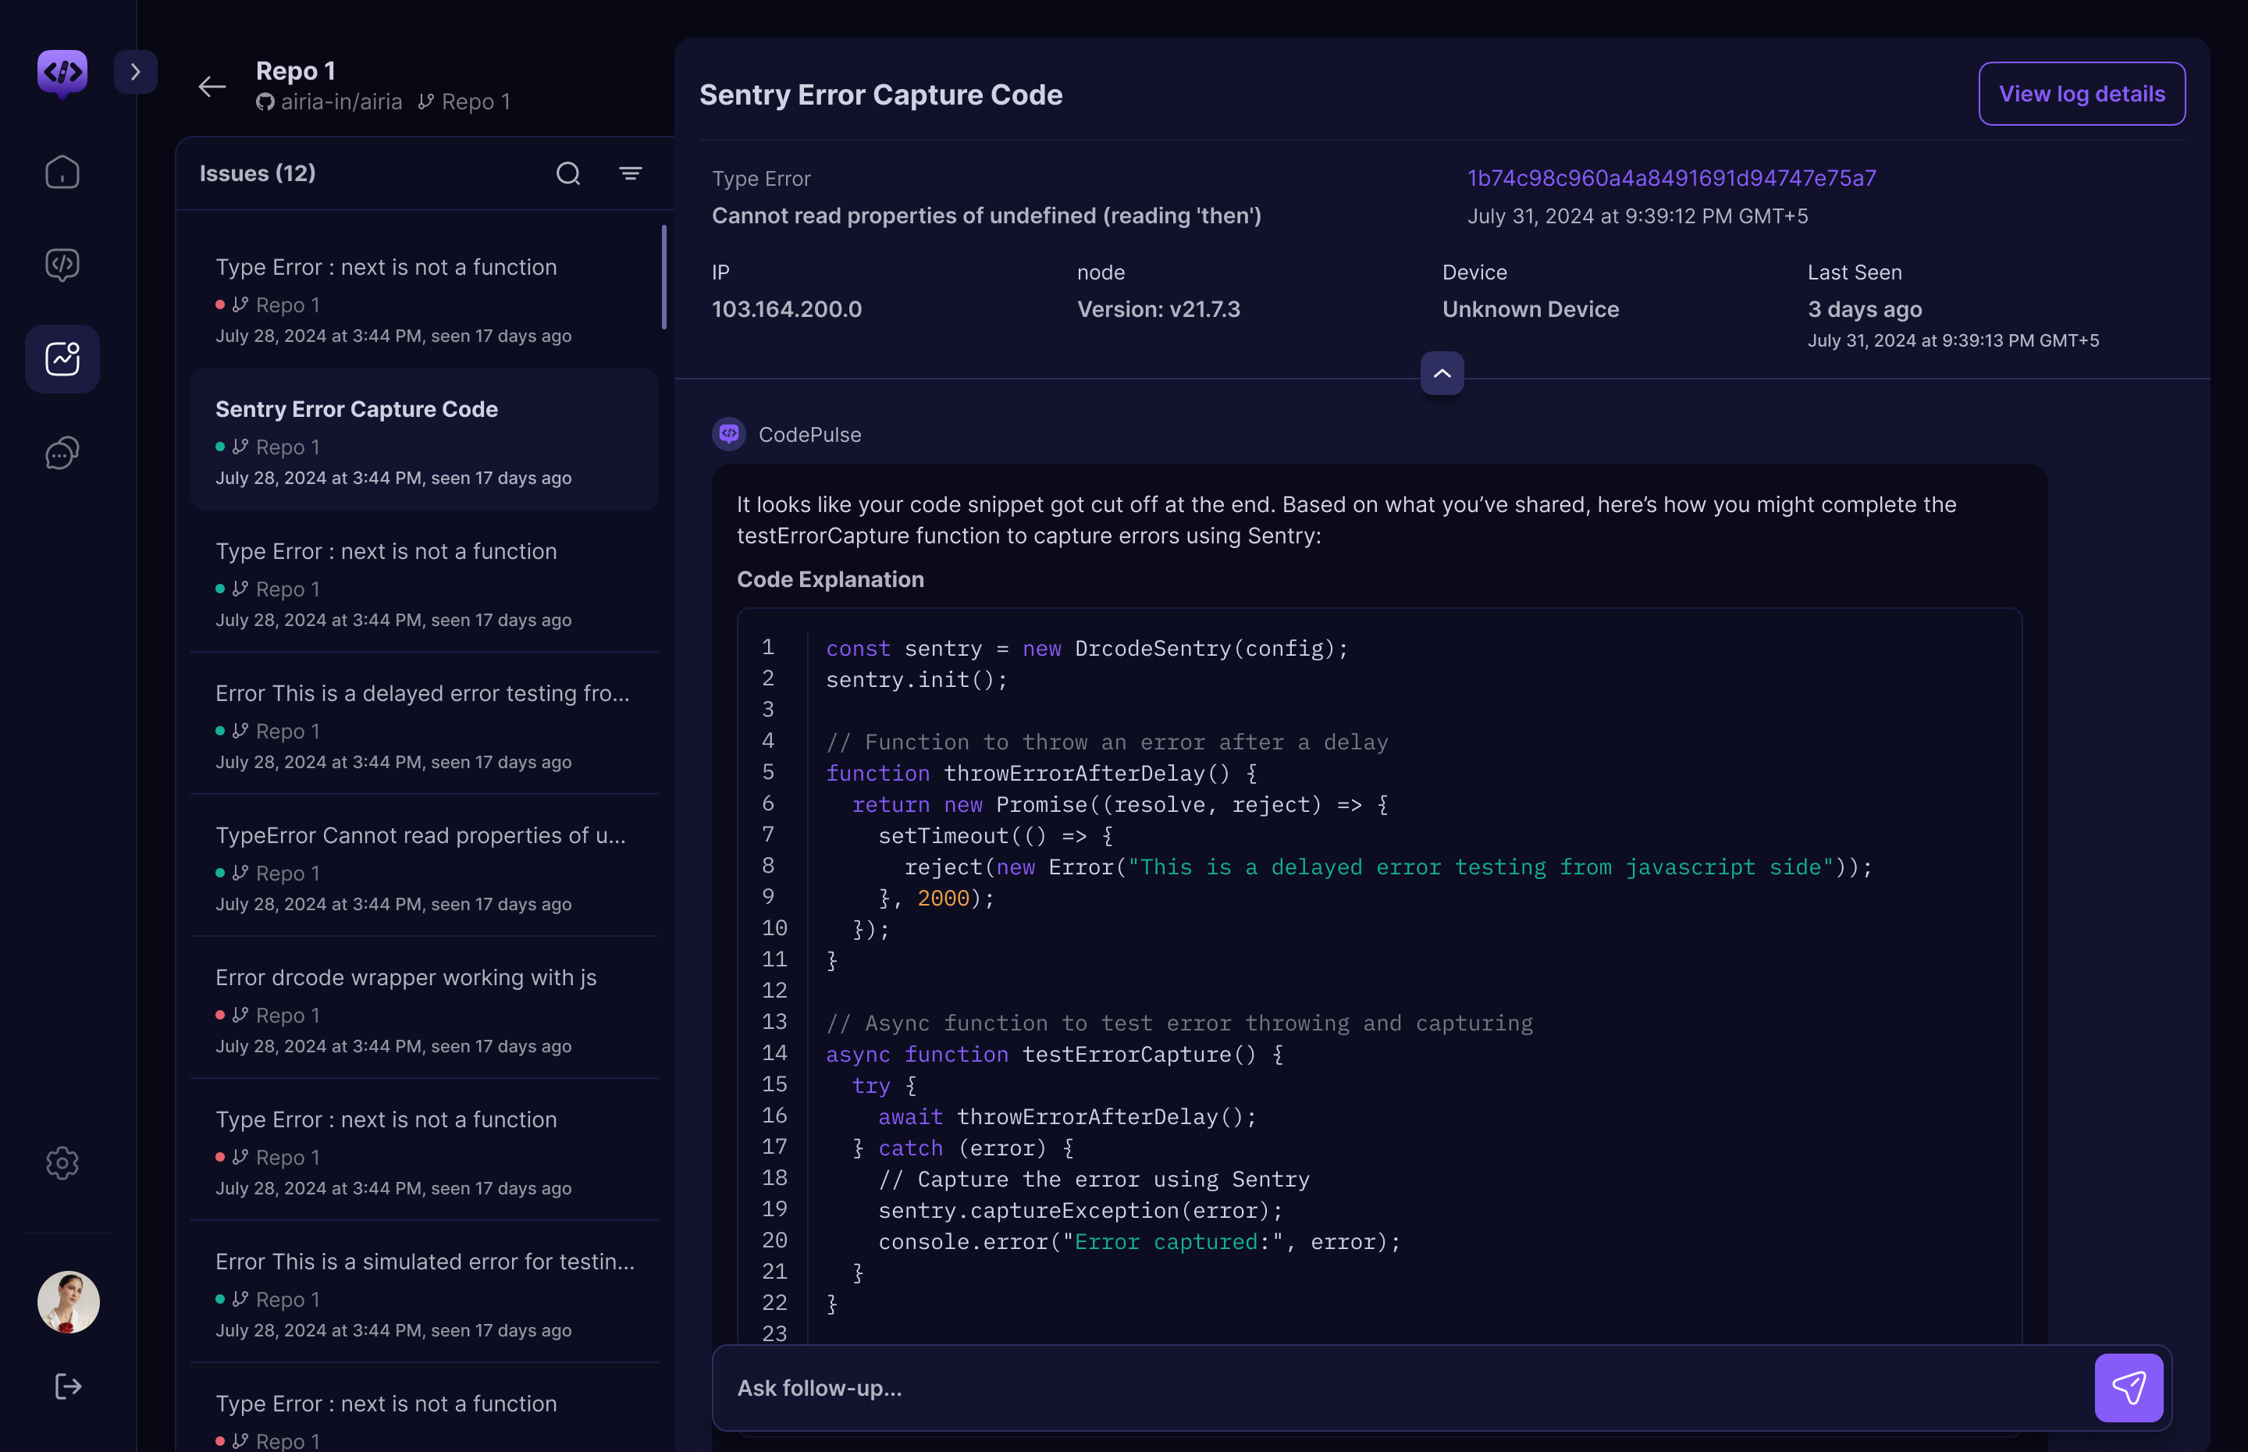Click the 'Code Explanation' heading
Viewport: 2248px width, 1452px height.
point(830,579)
